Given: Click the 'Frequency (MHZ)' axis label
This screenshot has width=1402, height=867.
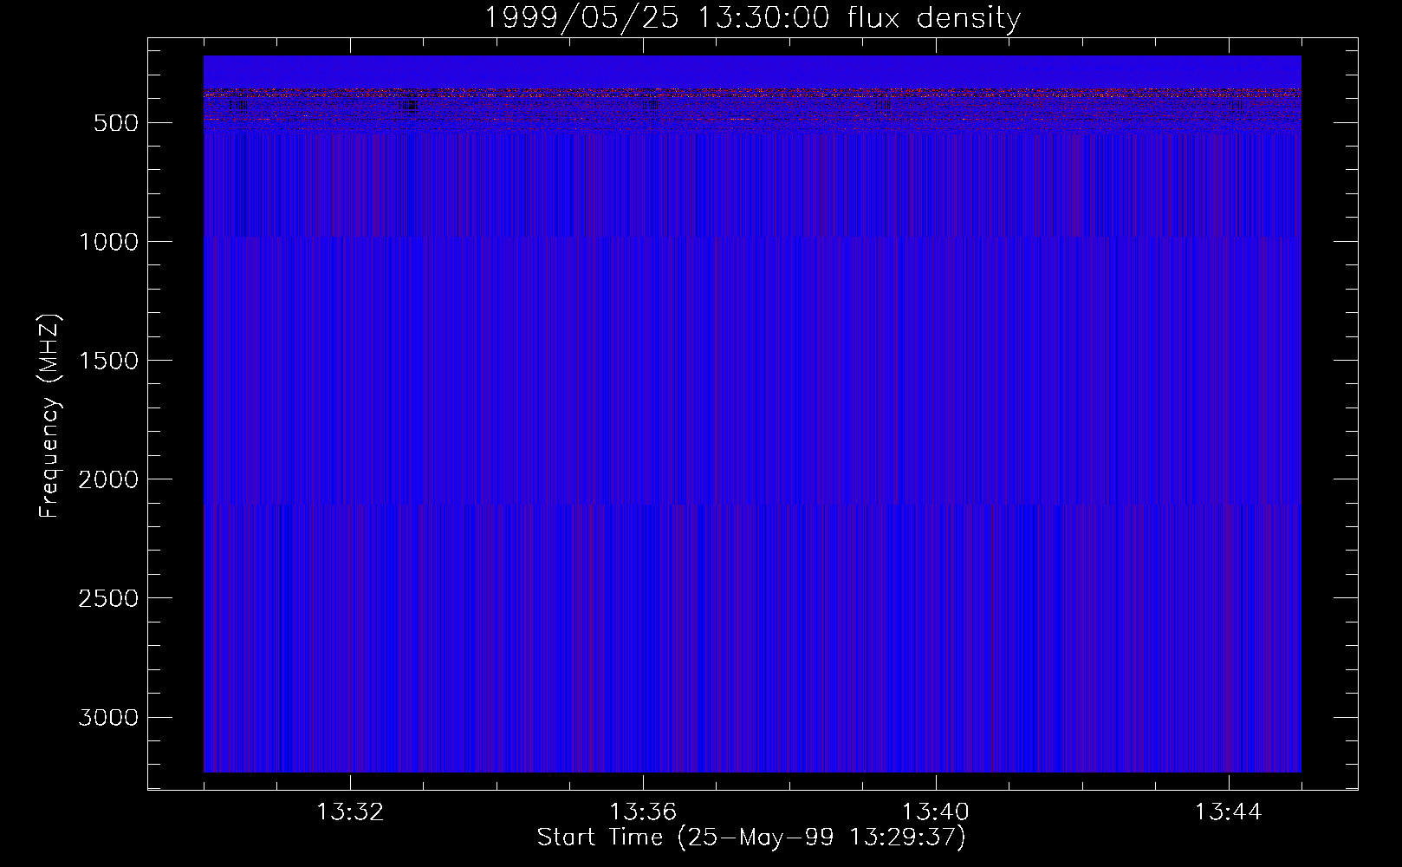Looking at the screenshot, I should click(49, 415).
